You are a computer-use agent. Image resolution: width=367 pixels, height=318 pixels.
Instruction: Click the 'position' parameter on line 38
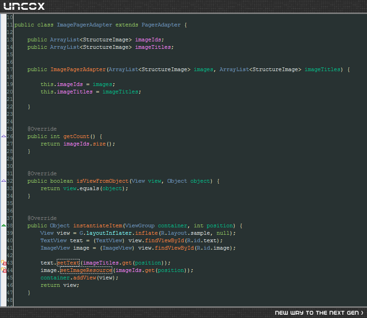point(220,225)
